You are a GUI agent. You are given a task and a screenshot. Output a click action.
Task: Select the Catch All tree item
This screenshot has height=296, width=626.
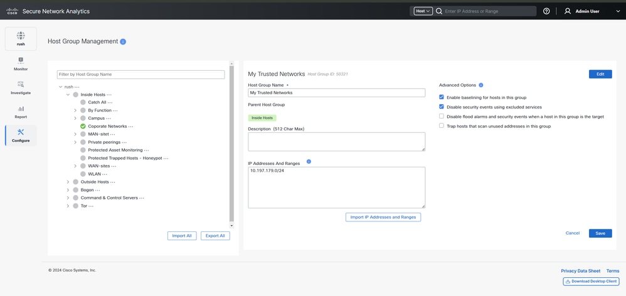tap(97, 102)
